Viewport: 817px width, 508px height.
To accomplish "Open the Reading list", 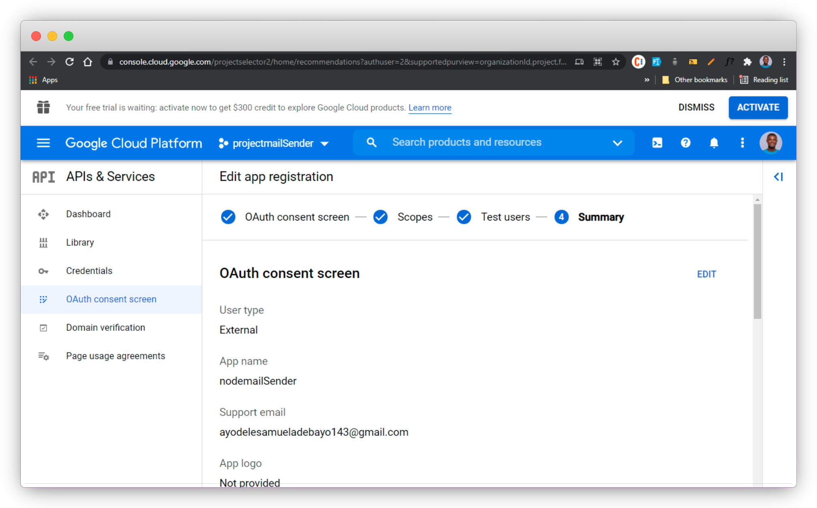I will pyautogui.click(x=764, y=80).
